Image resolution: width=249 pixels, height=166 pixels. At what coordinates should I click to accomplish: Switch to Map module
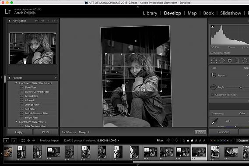(192, 13)
